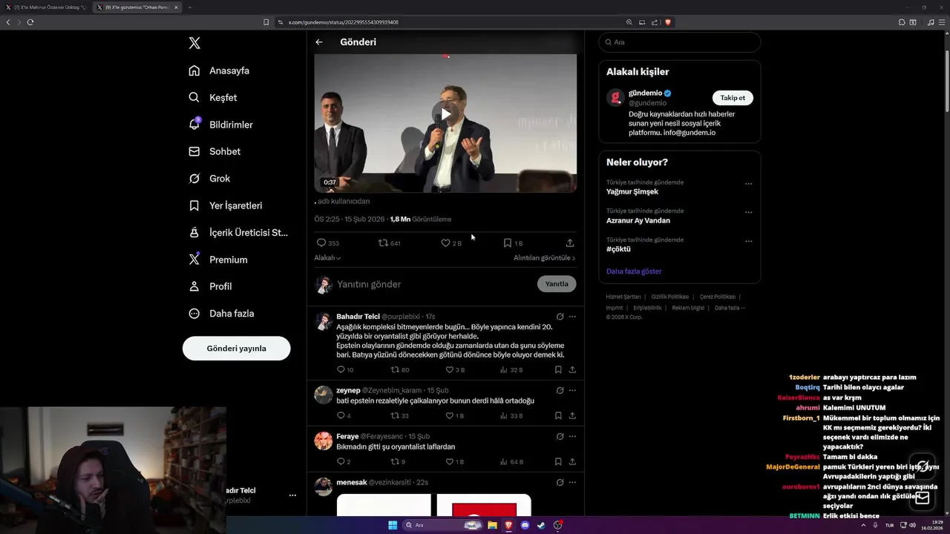Open gündemio profile name
Screen dimensions: 950x534
(x=645, y=93)
